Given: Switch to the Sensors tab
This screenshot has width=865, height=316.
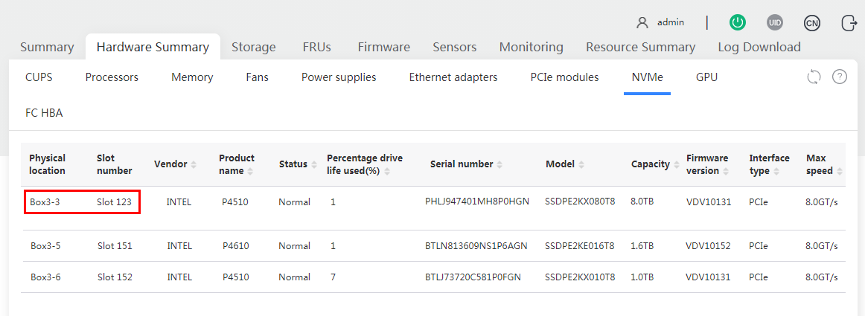Looking at the screenshot, I should tap(455, 47).
